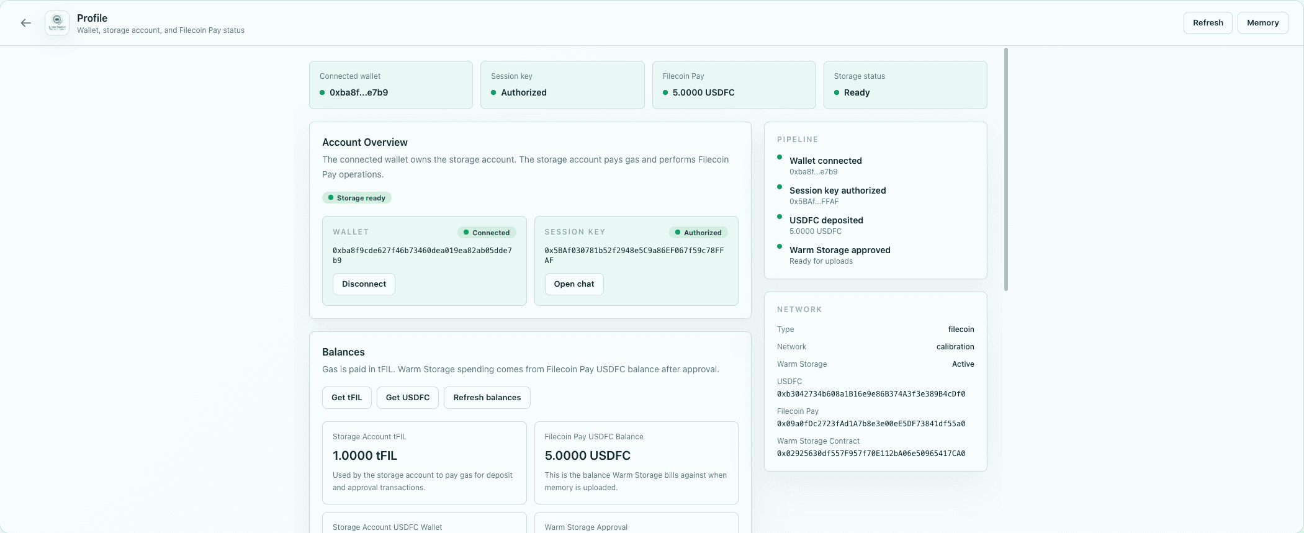Click the Type value filecoin
The height and width of the screenshot is (533, 1304).
961,329
